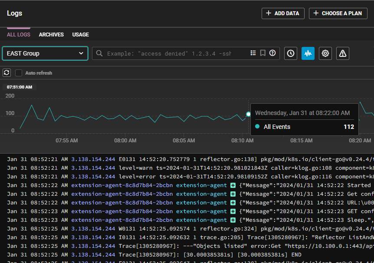374x263 pixels.
Task: Toggle the event graph waveform button
Action: click(308, 53)
